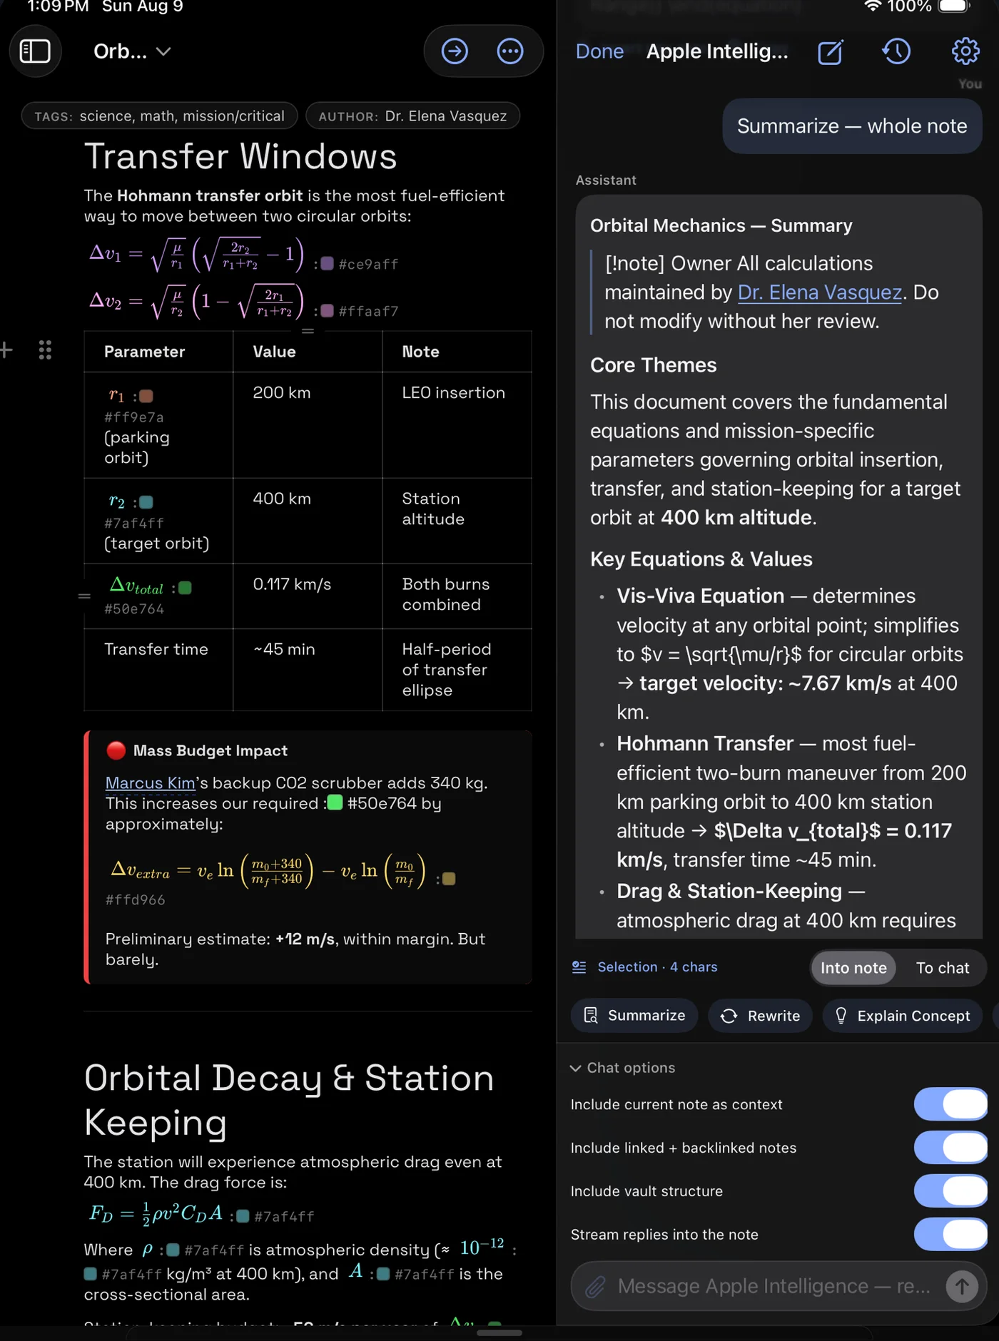Tap the six-dot drag handle icon
Image resolution: width=999 pixels, height=1341 pixels.
45,350
